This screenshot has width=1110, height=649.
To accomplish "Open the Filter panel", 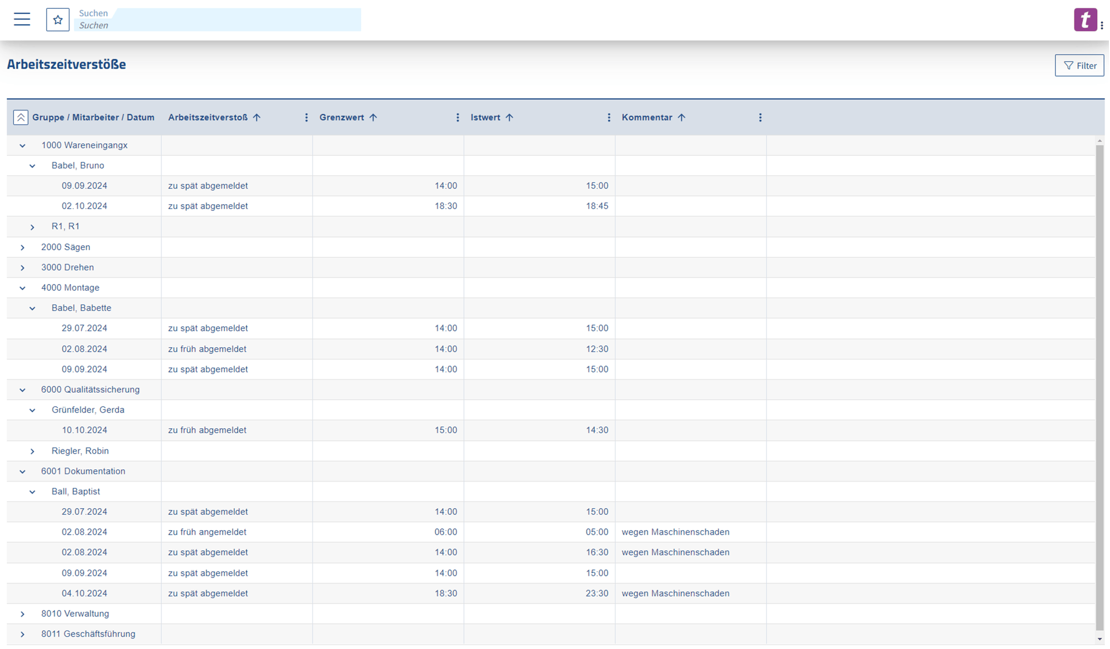I will (x=1079, y=65).
